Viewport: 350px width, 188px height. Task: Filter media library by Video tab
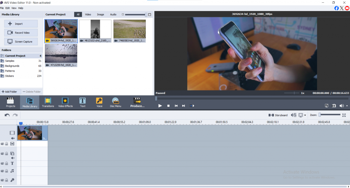click(88, 15)
